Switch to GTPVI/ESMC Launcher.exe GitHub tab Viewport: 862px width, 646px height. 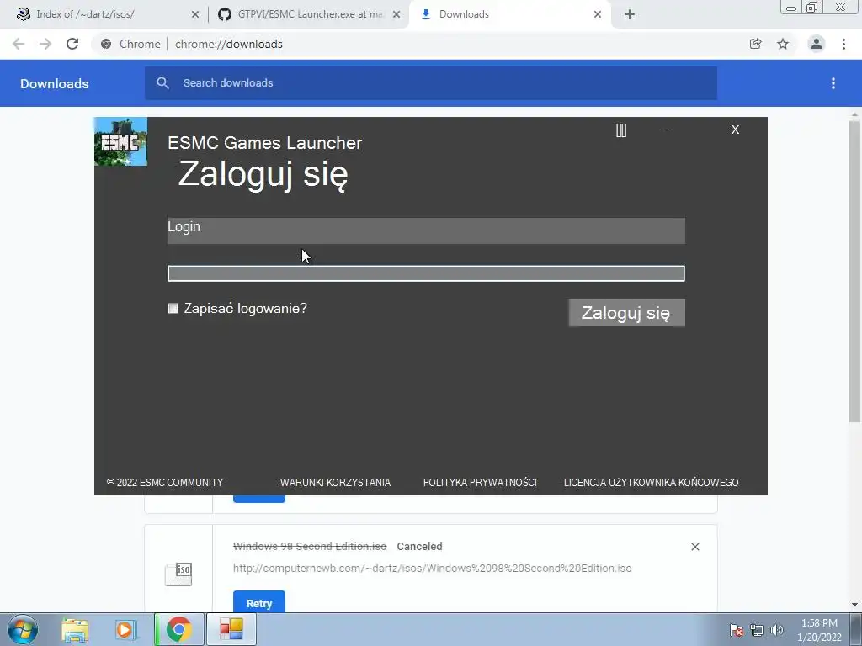tap(308, 14)
